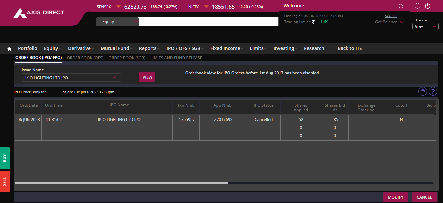This screenshot has width=443, height=203.
Task: Select the 06 JUN 2023 order date cell
Action: tap(29, 120)
